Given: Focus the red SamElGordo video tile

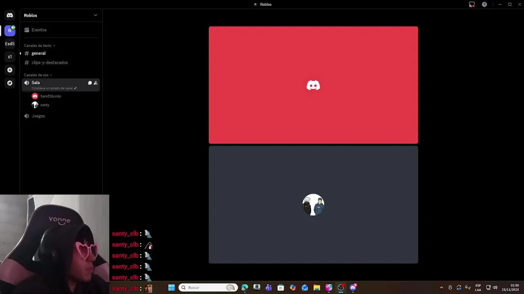Looking at the screenshot, I should pyautogui.click(x=313, y=85).
